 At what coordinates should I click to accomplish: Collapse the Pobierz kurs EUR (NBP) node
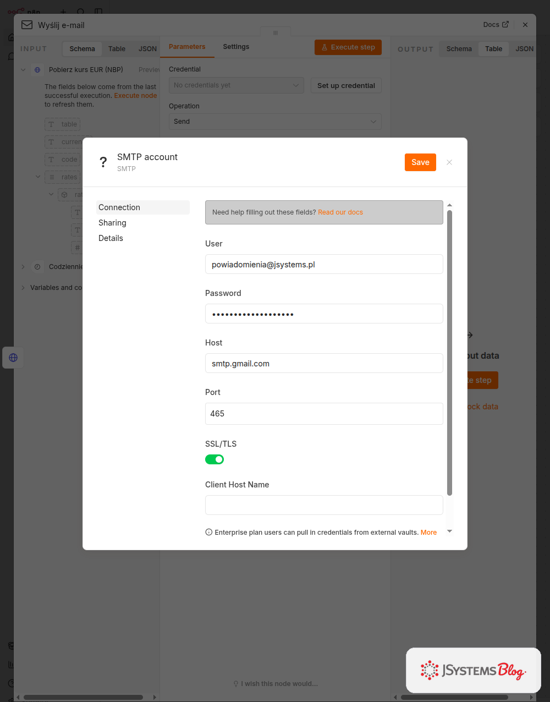23,70
